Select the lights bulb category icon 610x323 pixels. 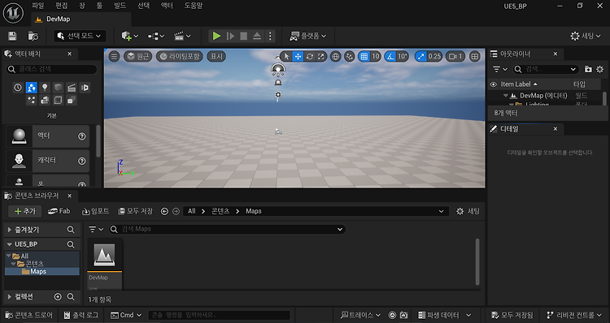(45, 88)
